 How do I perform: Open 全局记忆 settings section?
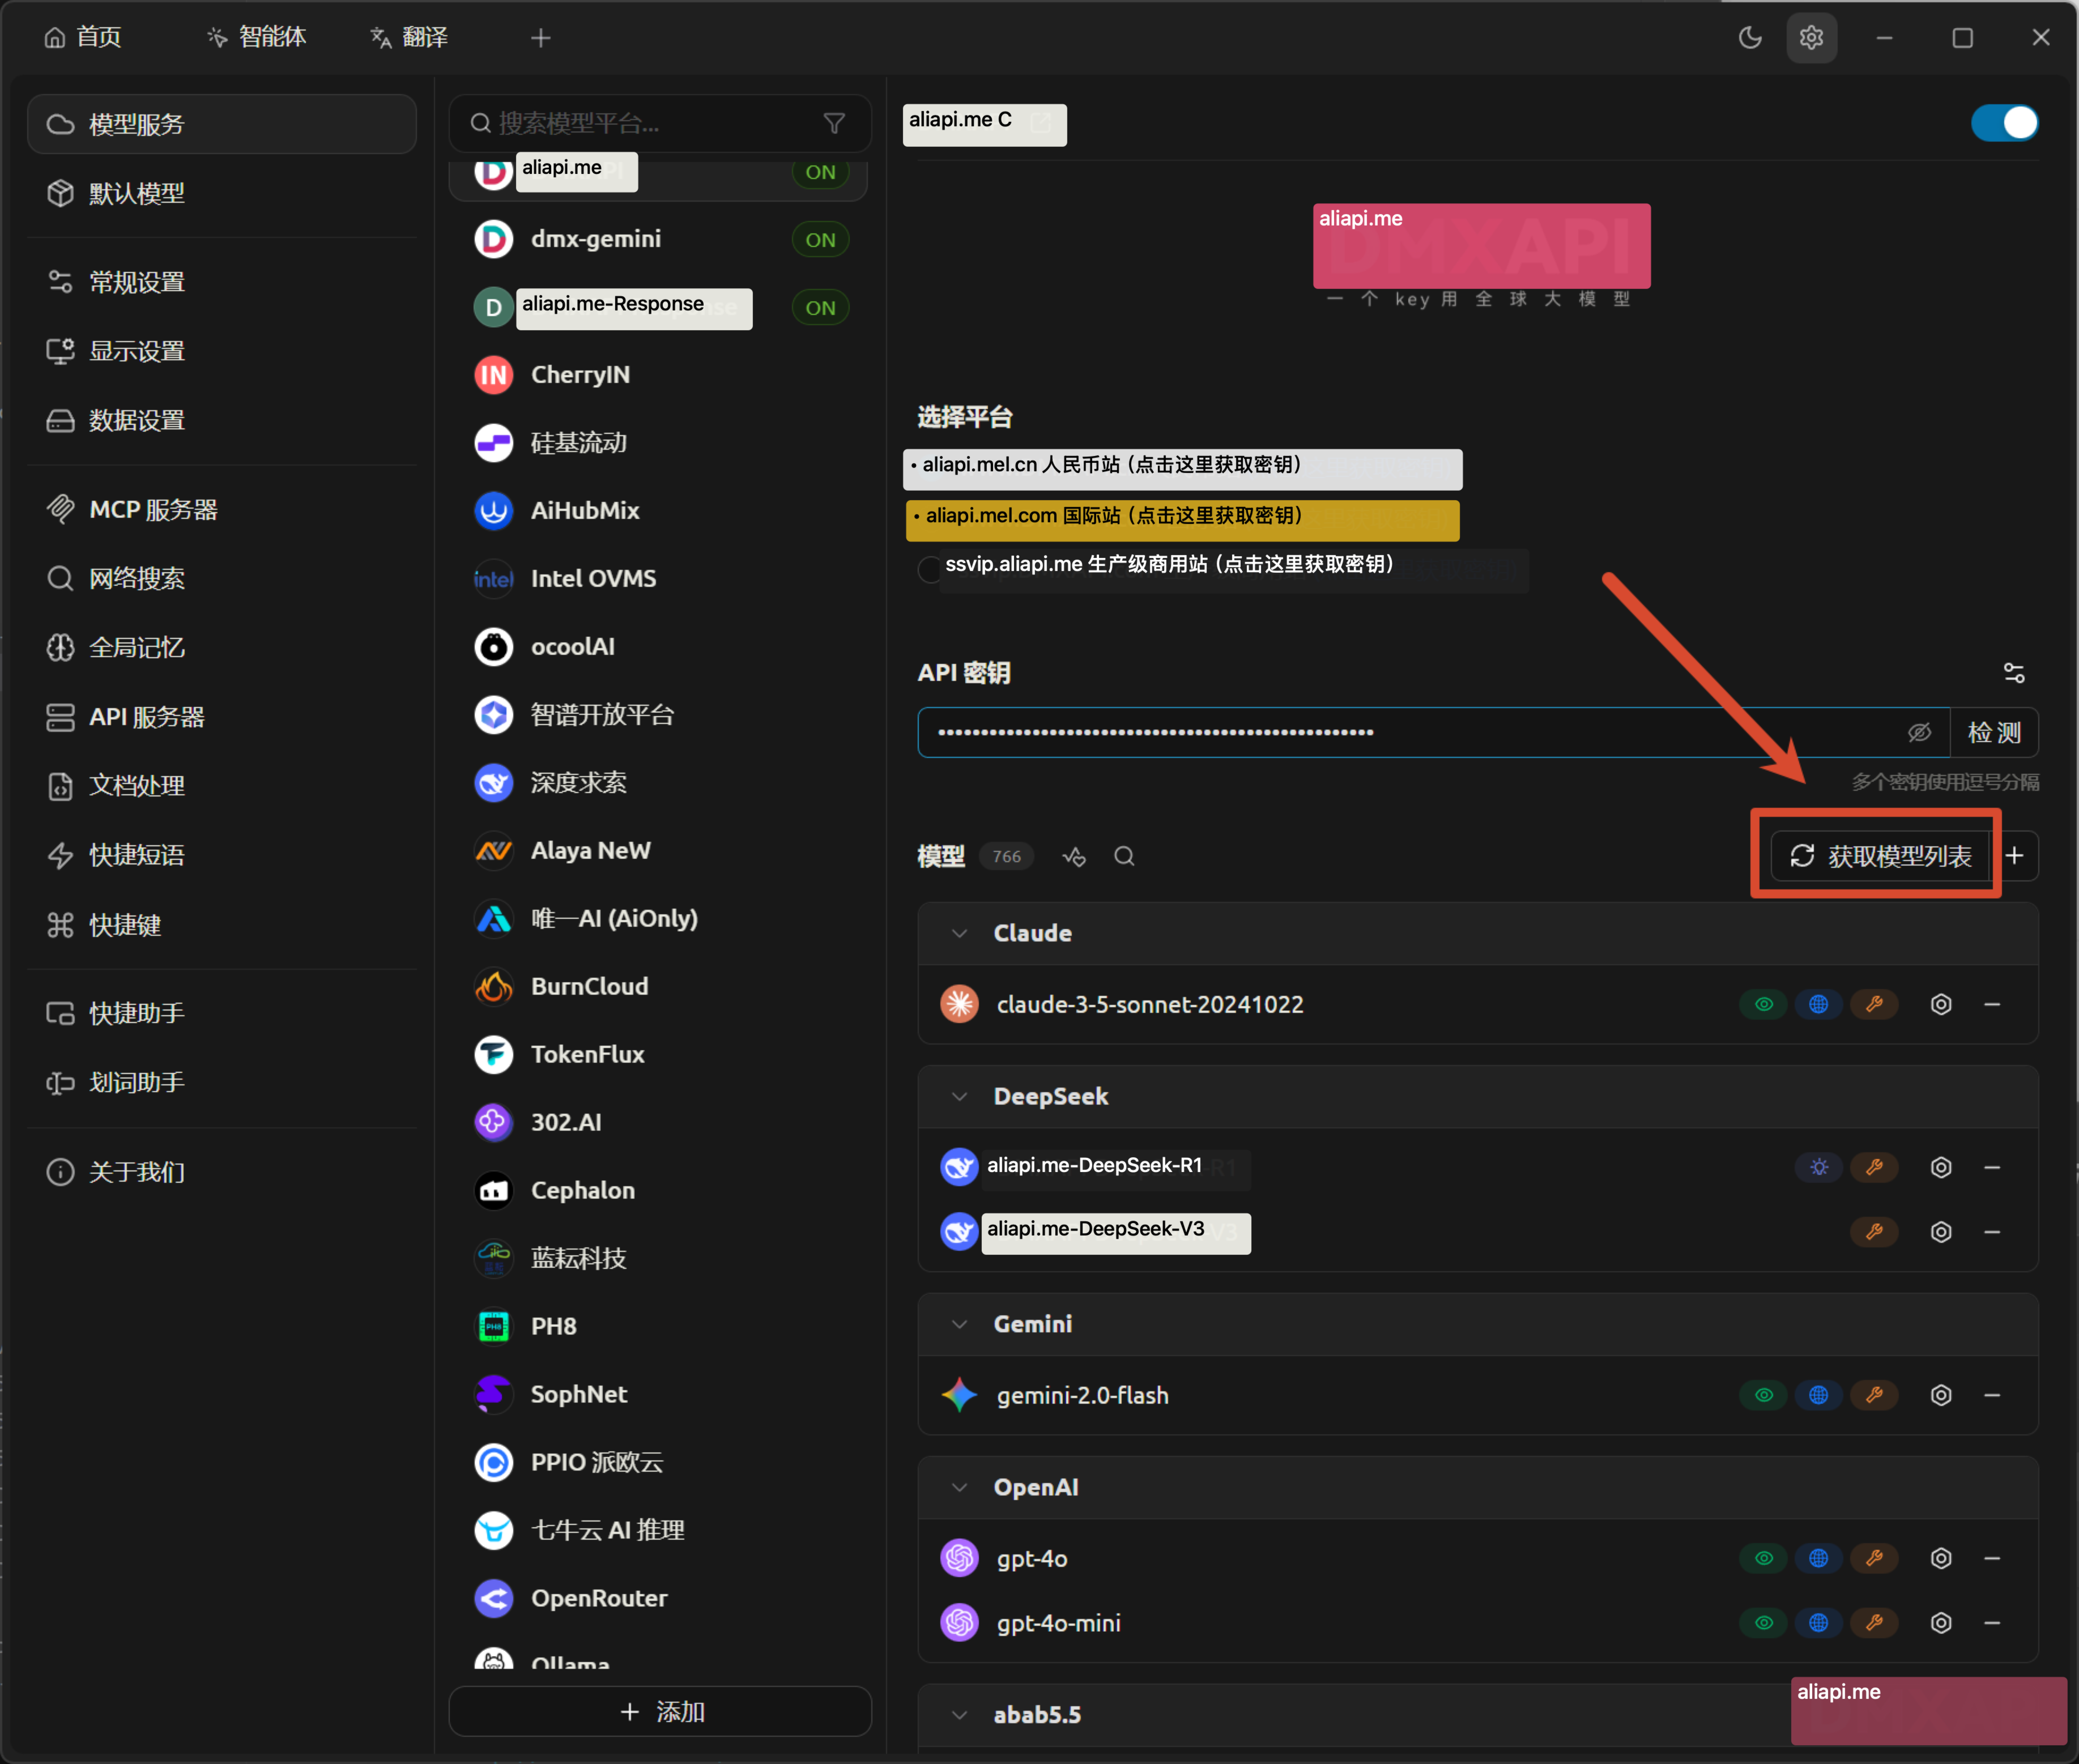click(222, 648)
